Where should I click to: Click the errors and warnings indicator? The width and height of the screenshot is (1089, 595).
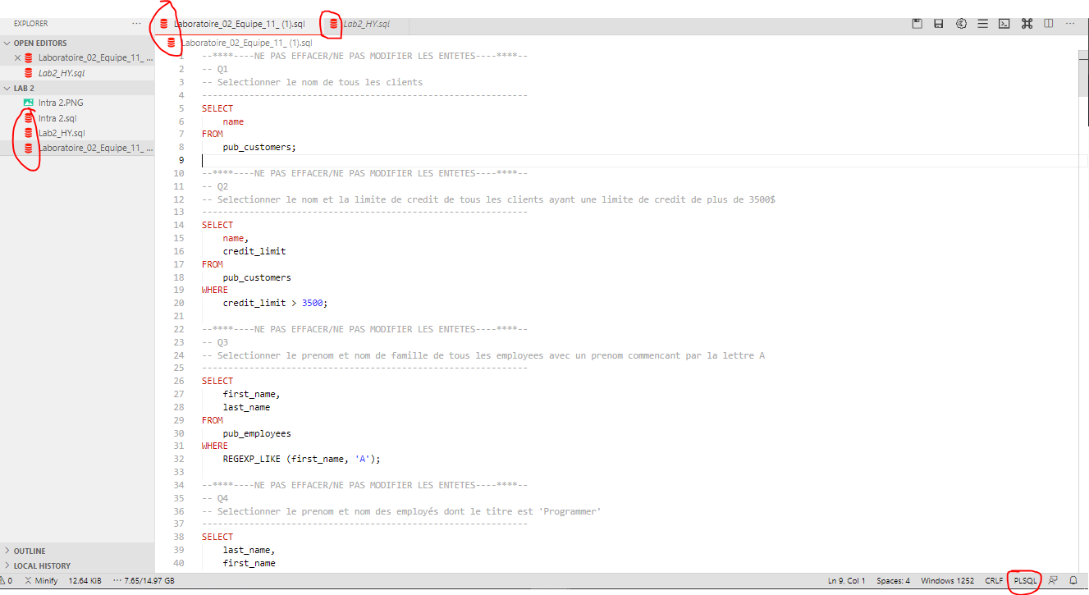8,580
